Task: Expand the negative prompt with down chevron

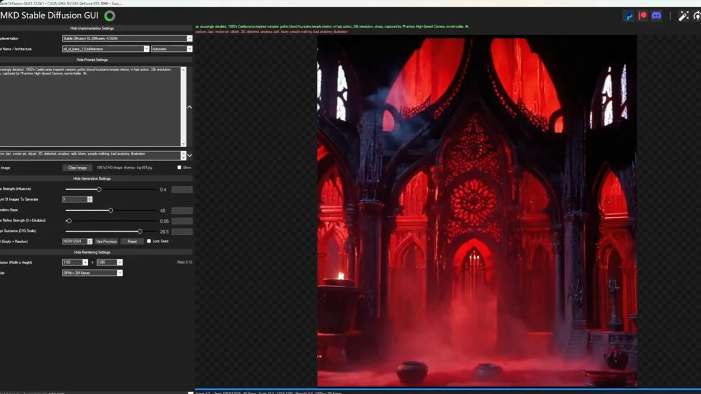Action: [189, 155]
